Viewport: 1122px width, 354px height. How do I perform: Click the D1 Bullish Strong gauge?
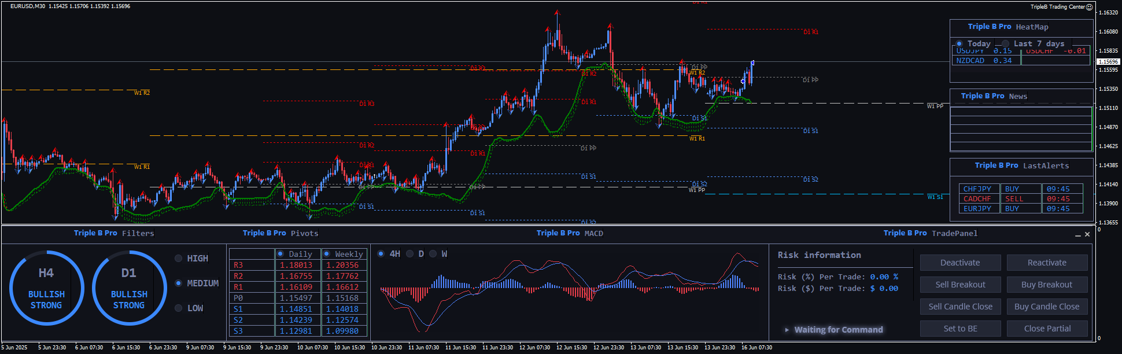click(x=129, y=287)
